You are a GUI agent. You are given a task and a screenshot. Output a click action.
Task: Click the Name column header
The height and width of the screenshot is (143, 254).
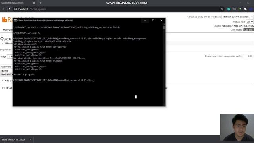5,71
